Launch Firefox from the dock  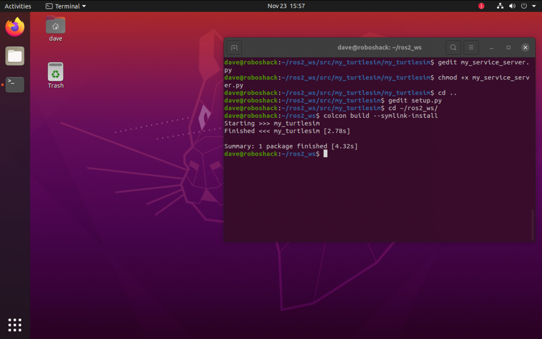click(x=15, y=28)
